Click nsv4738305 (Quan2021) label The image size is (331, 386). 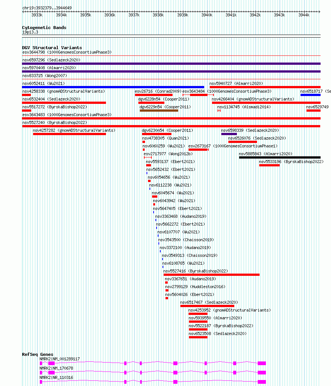(x=165, y=138)
